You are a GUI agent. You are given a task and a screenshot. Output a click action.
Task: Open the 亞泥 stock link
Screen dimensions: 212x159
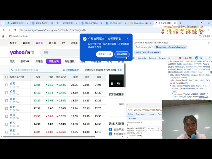click(13, 91)
